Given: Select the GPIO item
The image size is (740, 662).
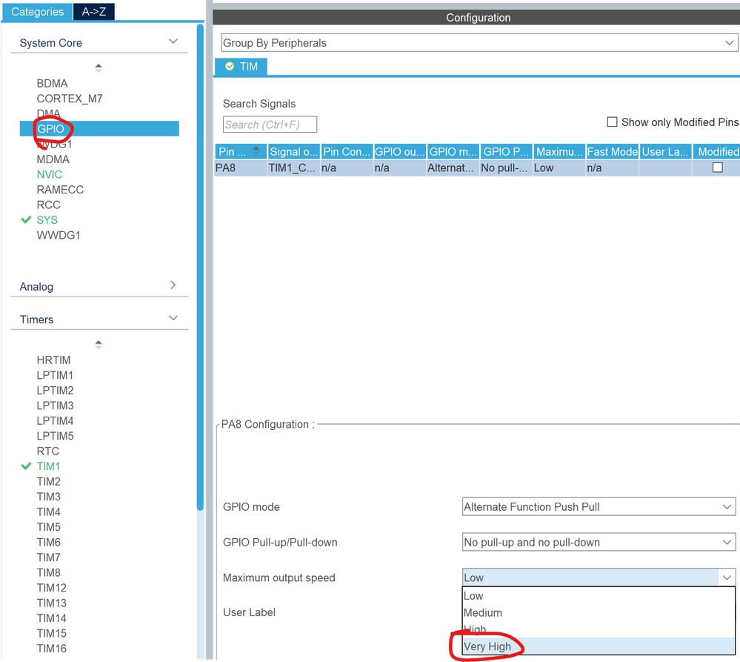Looking at the screenshot, I should click(99, 129).
